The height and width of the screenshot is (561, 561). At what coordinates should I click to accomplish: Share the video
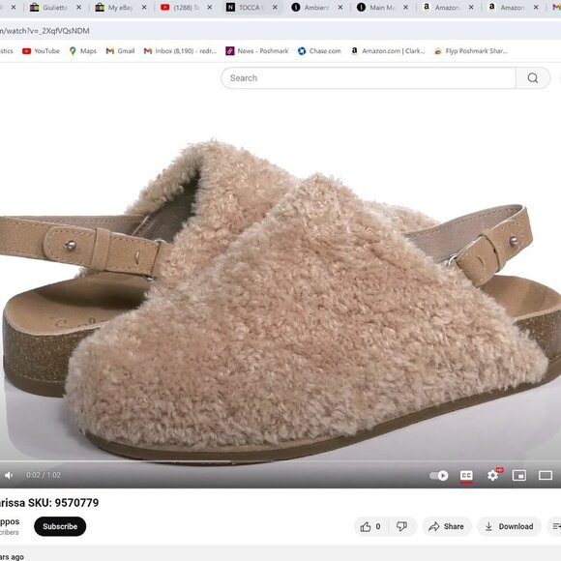pyautogui.click(x=447, y=526)
